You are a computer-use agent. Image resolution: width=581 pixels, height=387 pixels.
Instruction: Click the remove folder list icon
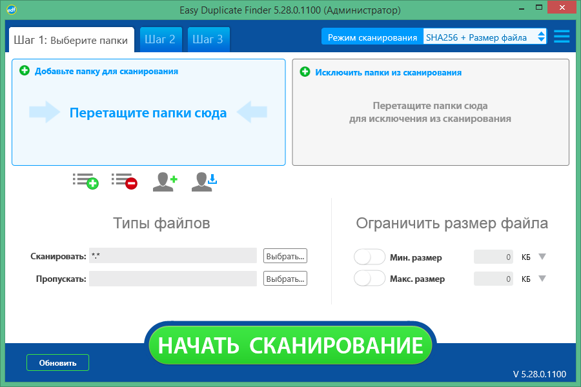(x=124, y=181)
